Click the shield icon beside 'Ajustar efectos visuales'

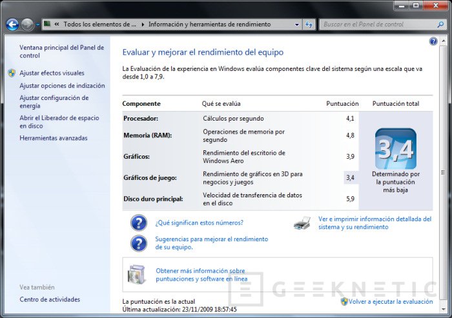click(12, 73)
